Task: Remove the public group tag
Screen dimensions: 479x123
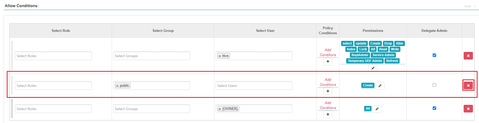Action: (x=117, y=86)
